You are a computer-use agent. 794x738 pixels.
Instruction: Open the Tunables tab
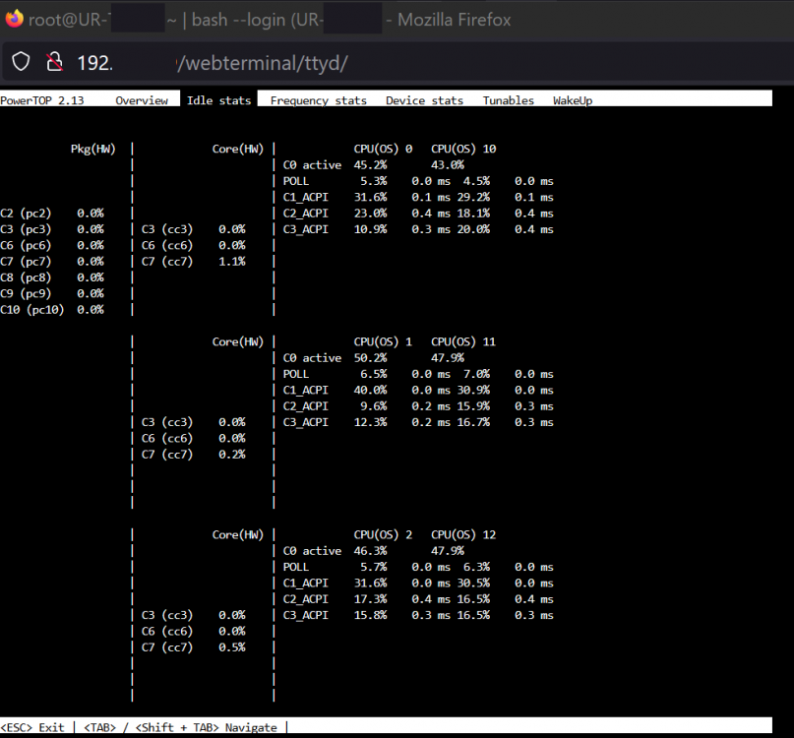click(x=508, y=100)
